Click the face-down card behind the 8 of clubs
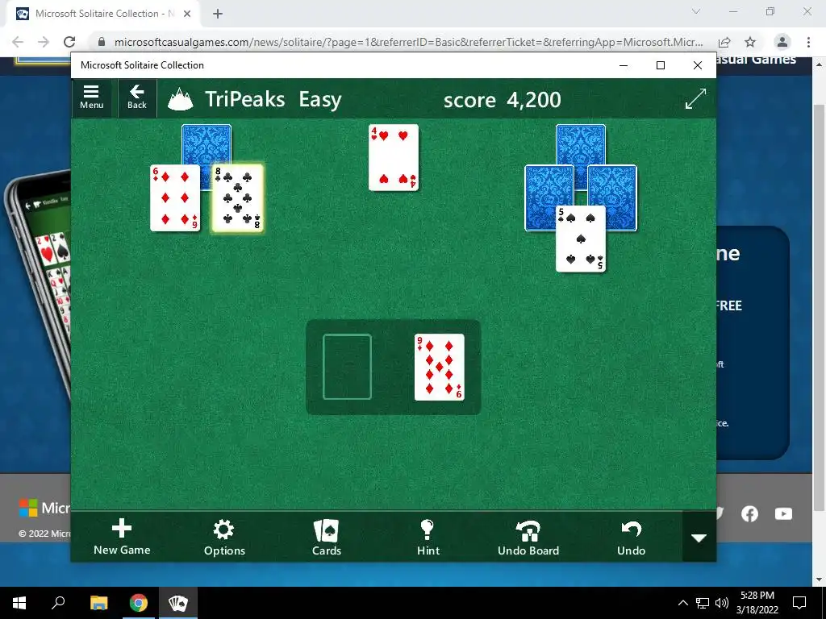The height and width of the screenshot is (619, 826). (206, 143)
